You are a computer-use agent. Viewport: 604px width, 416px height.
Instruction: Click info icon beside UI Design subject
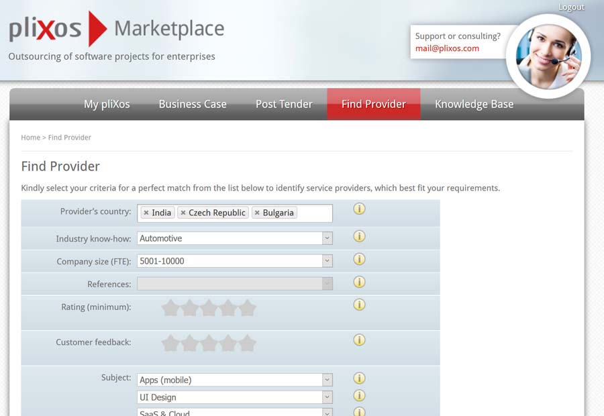tap(359, 396)
